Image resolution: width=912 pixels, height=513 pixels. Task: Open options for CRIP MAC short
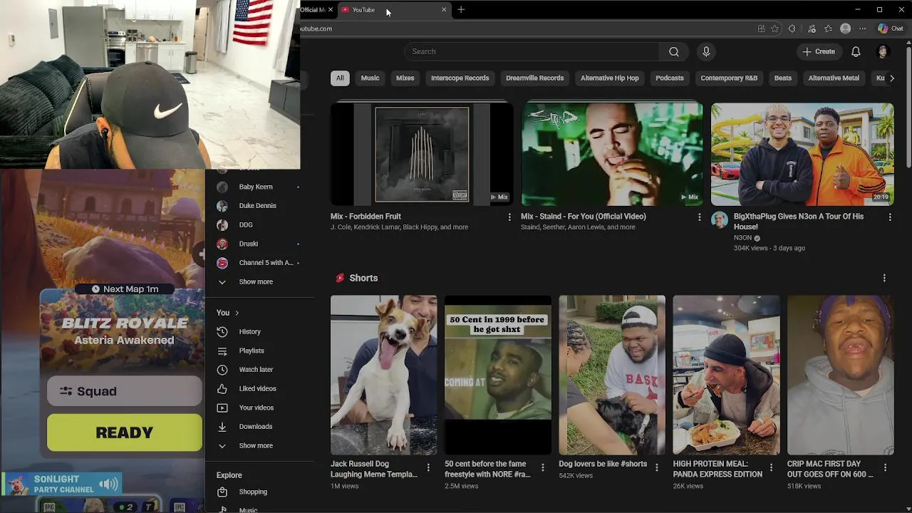pyautogui.click(x=885, y=467)
